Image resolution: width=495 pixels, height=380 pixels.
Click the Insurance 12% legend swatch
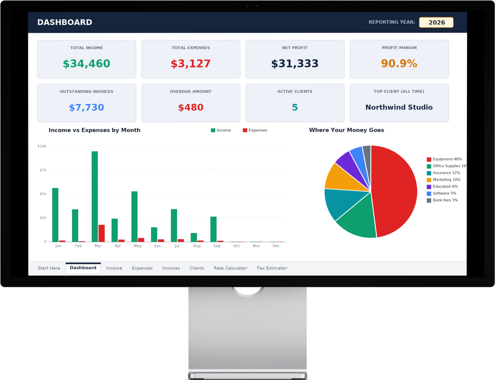coord(429,173)
